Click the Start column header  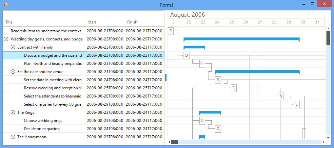(x=106, y=19)
